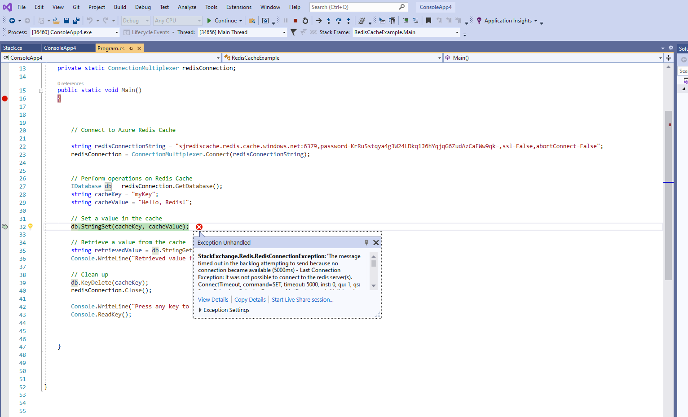Click the toggle bookmark icon in toolbar

point(428,21)
